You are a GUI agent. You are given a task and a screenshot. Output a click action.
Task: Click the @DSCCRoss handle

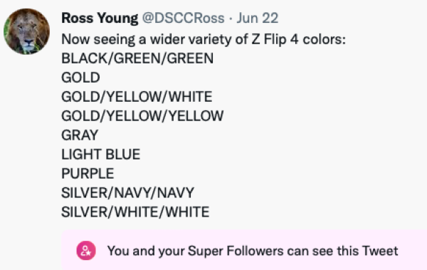[x=184, y=19]
